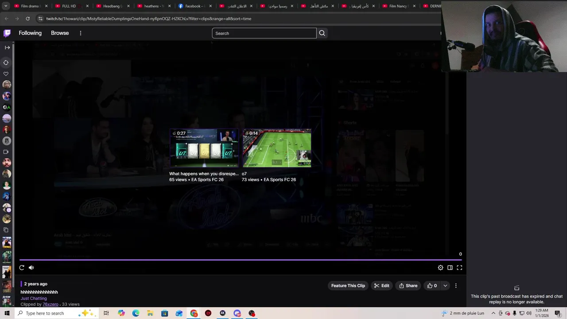
Task: Replay the clip with the replay icon
Action: coord(22,268)
